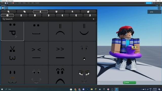The width and height of the screenshot is (162, 91).
Task: Choose the first leg subcategory icon
Action: [76, 15]
